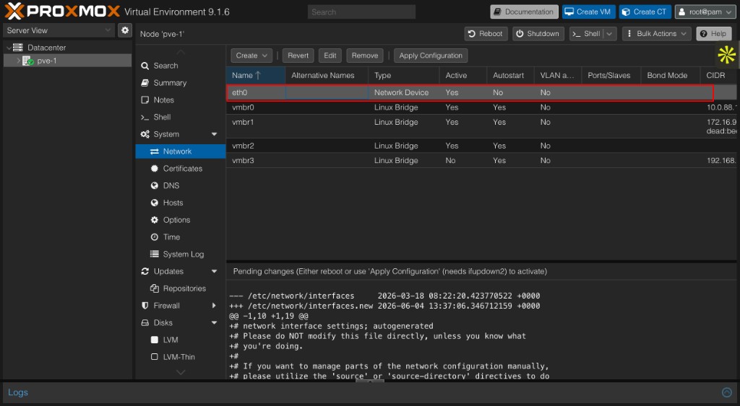Click the LVM square icon
740x406 pixels.
tap(155, 340)
